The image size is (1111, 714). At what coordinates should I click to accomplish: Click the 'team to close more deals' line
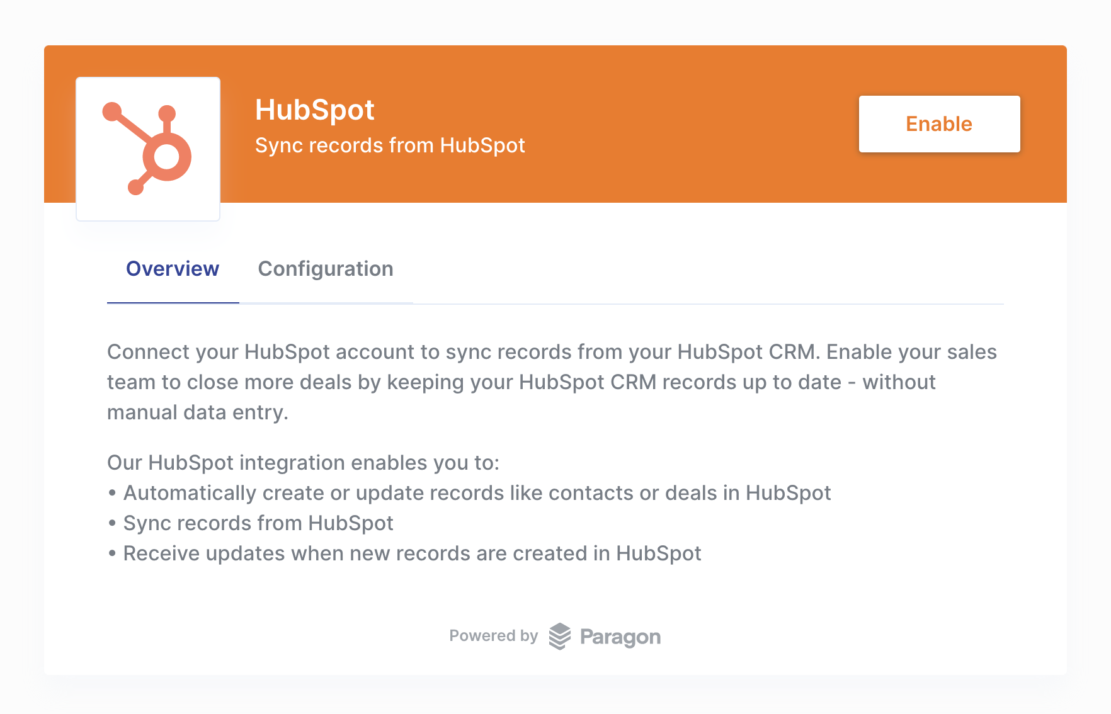(521, 382)
